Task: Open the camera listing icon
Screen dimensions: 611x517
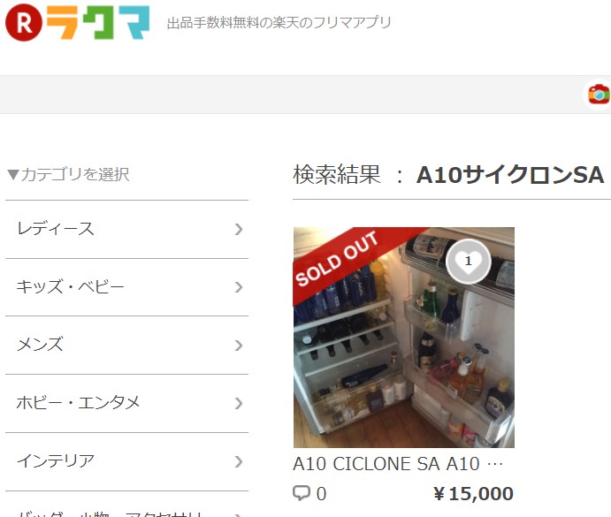Action: coord(599,94)
